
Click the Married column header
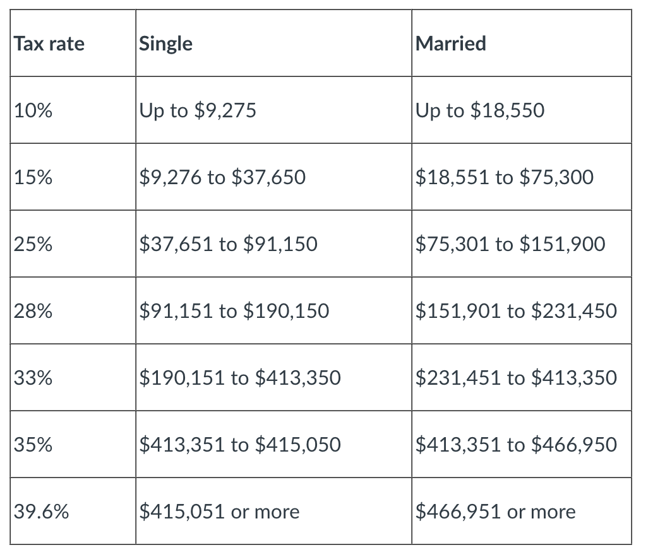pyautogui.click(x=451, y=44)
